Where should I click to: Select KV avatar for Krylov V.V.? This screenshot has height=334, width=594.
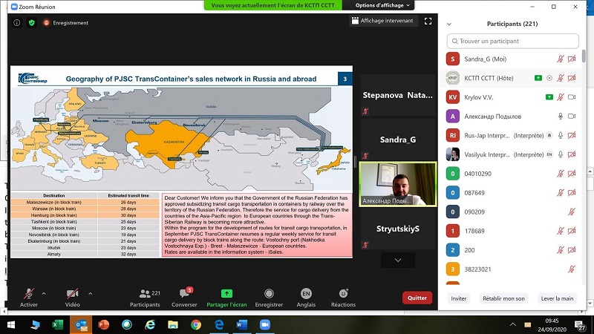pyautogui.click(x=453, y=97)
